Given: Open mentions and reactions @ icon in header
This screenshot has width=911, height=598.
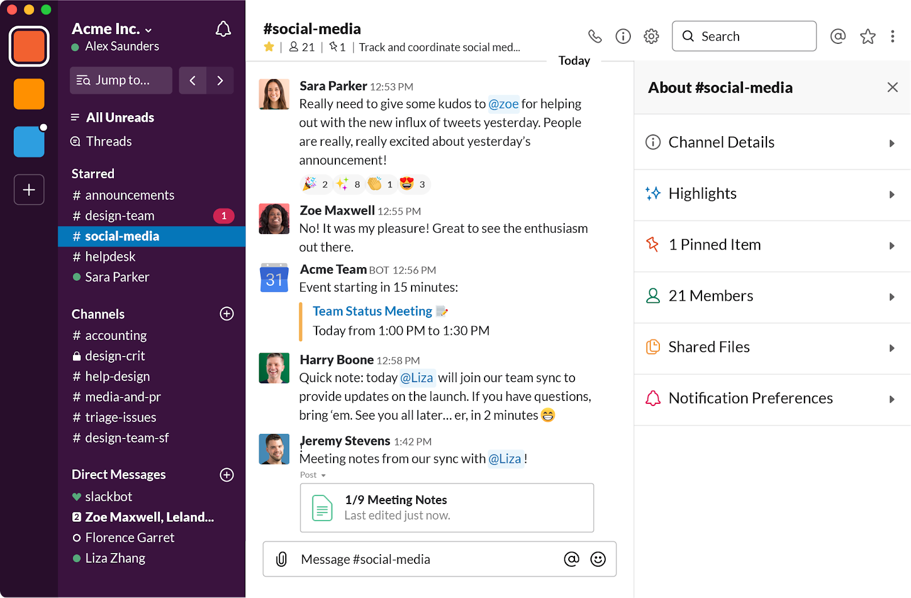Looking at the screenshot, I should point(838,36).
